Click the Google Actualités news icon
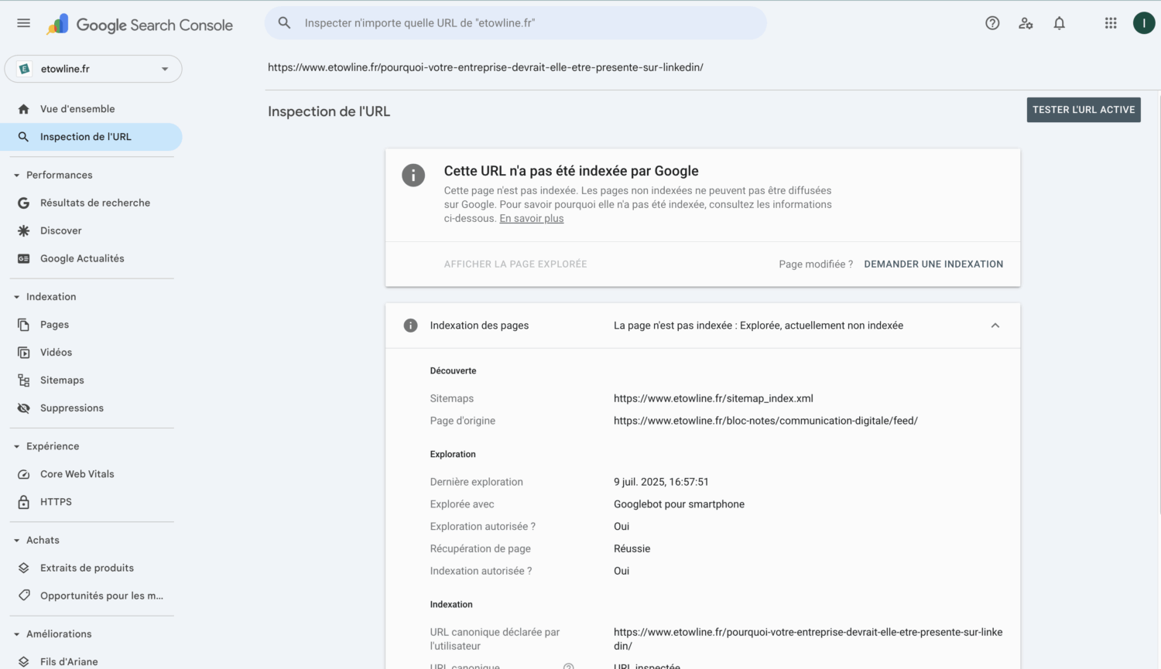 [x=24, y=258]
